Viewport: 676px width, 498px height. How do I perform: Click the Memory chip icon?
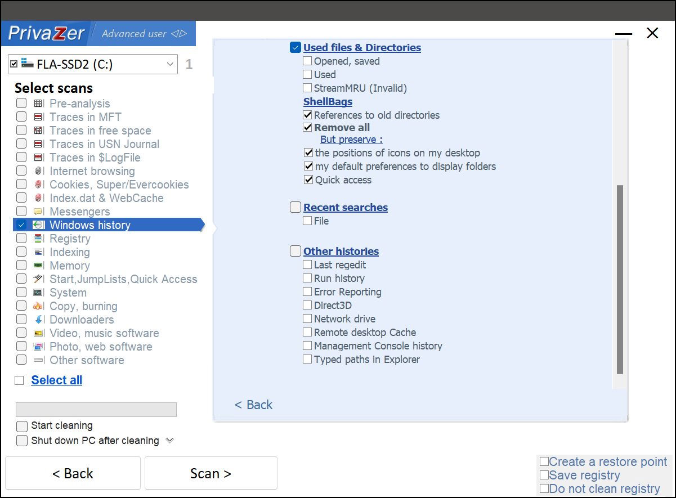click(38, 266)
